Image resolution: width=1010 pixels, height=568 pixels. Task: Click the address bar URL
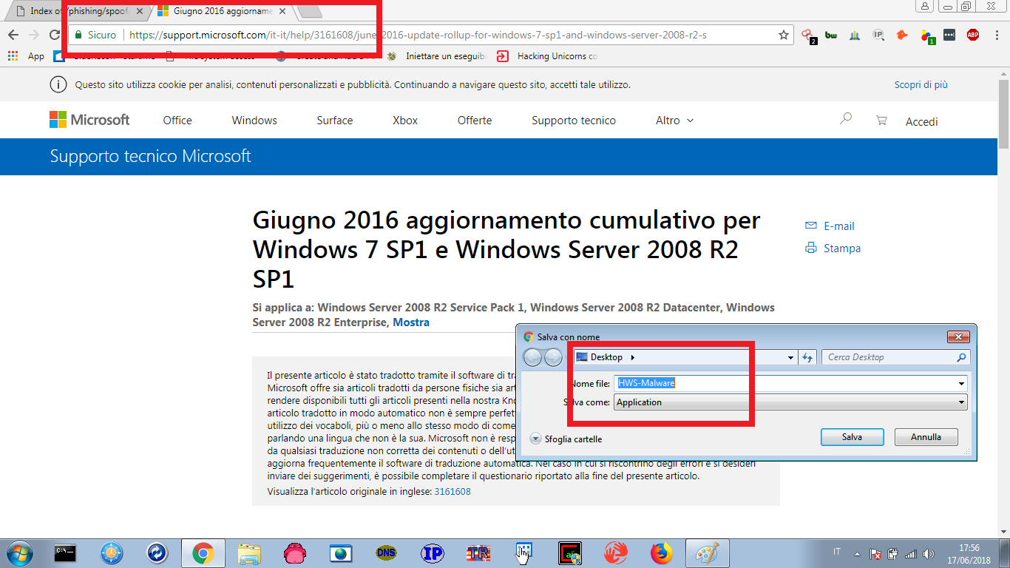click(418, 35)
